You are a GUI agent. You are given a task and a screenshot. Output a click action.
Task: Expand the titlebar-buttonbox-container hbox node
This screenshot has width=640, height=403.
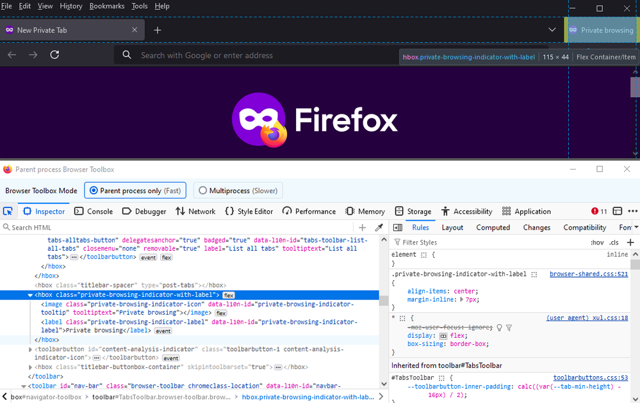coord(30,367)
